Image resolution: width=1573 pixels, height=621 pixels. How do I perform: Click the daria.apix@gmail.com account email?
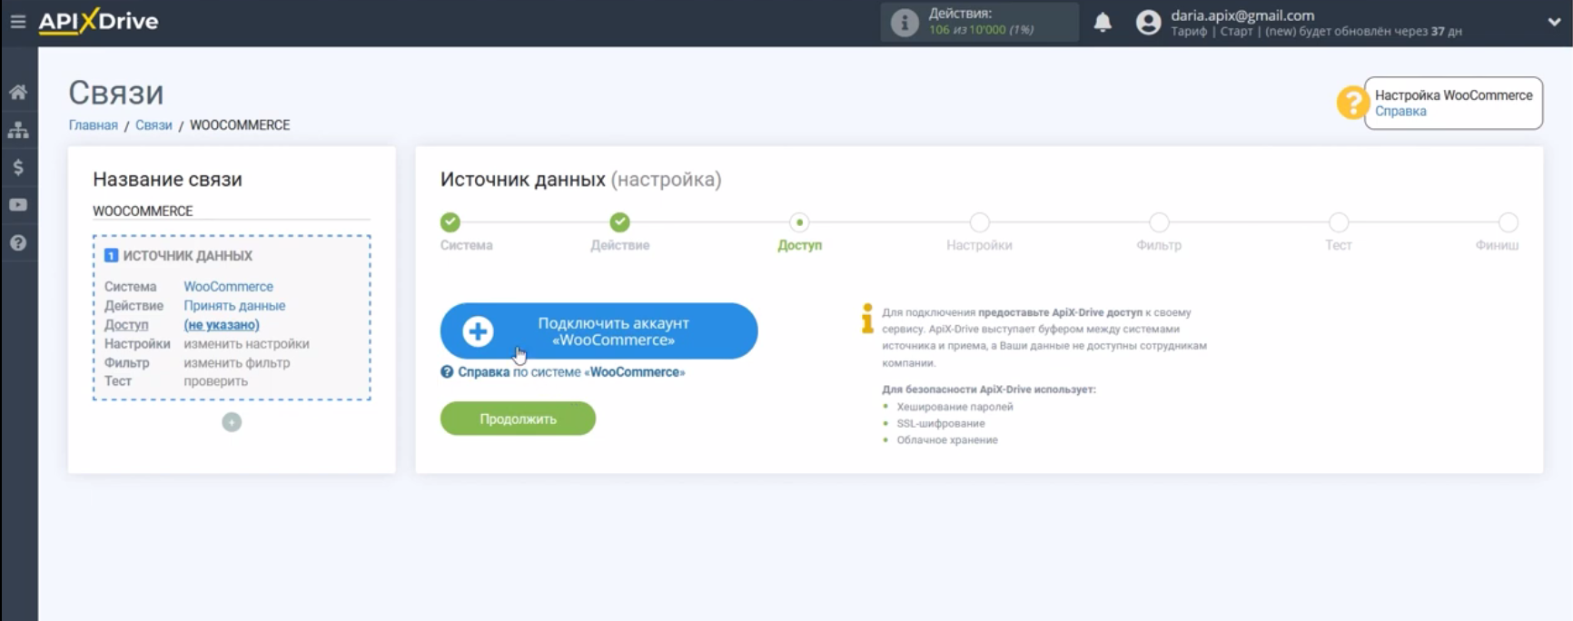1242,15
